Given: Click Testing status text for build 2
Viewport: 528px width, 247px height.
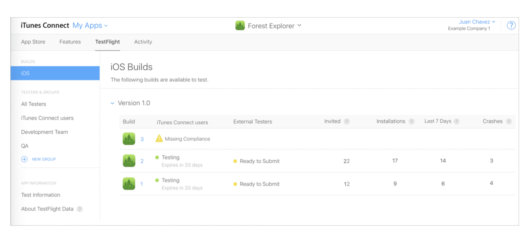Looking at the screenshot, I should pos(170,157).
